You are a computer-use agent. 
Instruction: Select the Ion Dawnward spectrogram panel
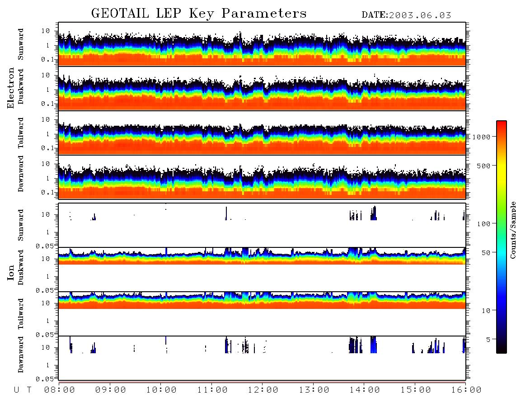[x=262, y=358]
